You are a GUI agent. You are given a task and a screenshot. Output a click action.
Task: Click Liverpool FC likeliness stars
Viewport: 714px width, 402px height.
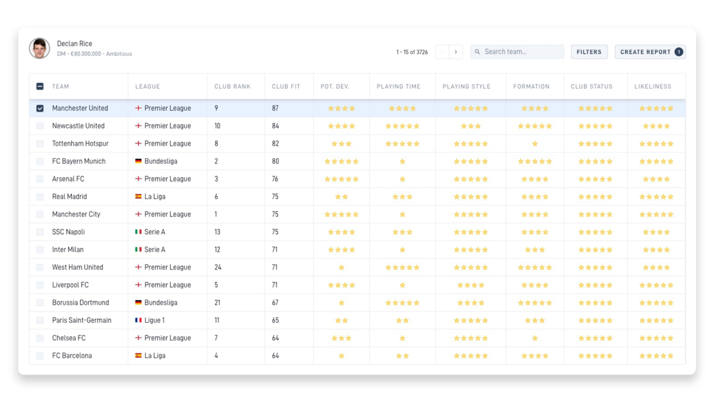(x=657, y=285)
